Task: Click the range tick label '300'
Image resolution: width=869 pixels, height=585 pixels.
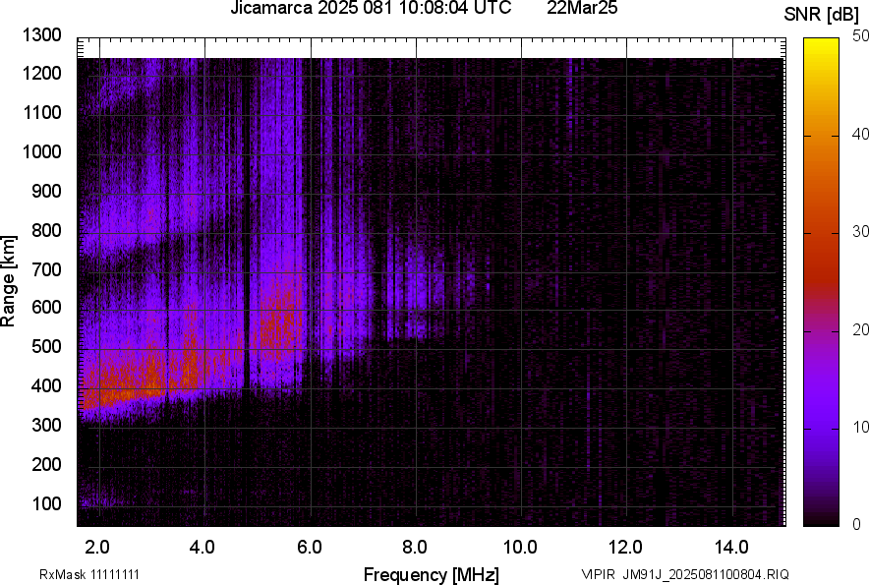Action: (46, 425)
